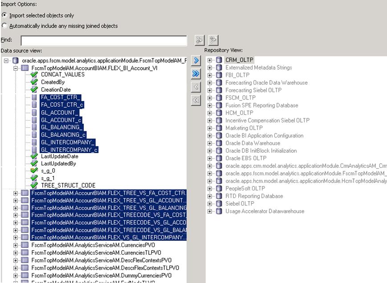Click the database icon beside CRM_OLTP
This screenshot has height=283, width=387.
click(218, 60)
